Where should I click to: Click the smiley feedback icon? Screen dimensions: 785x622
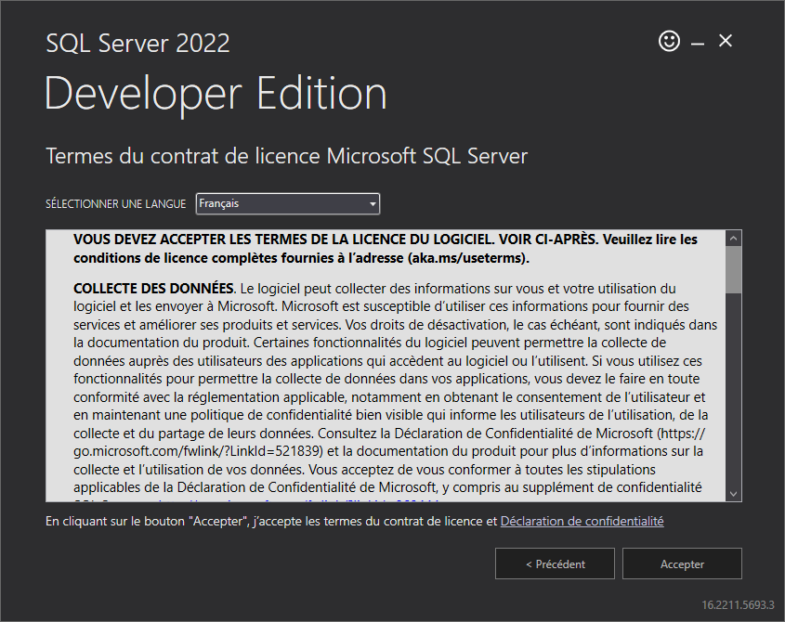(x=669, y=41)
